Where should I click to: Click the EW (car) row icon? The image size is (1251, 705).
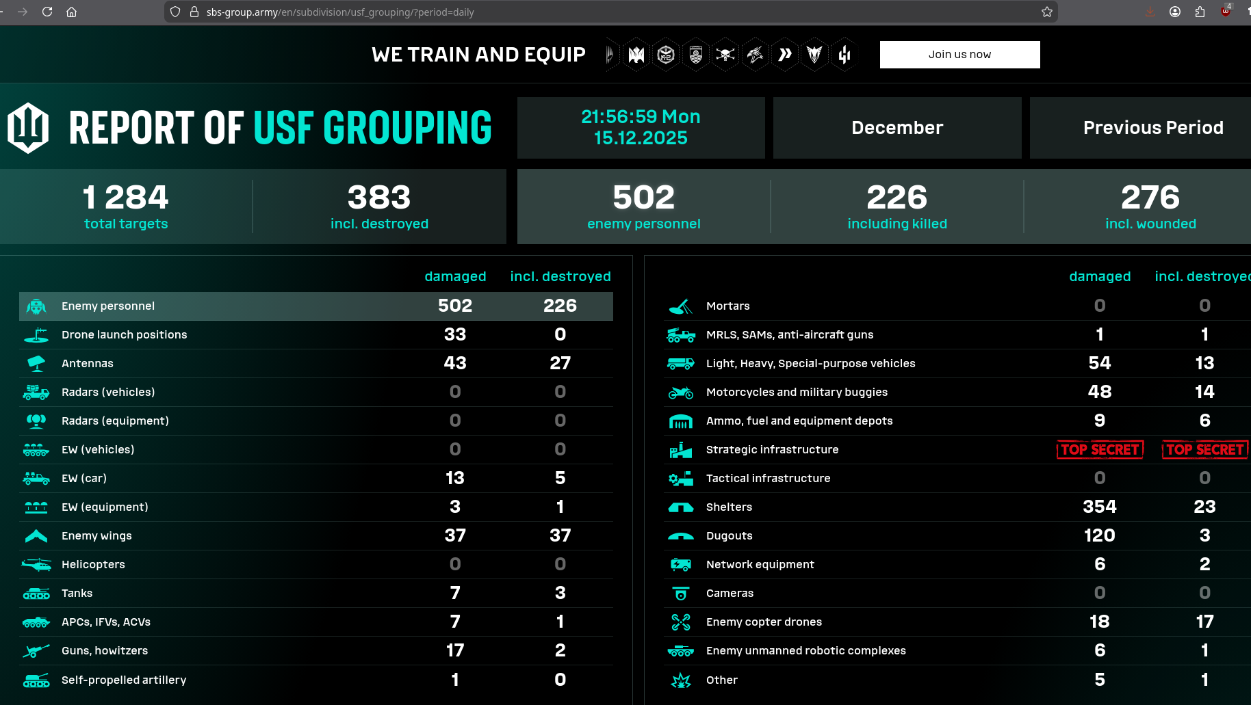(36, 479)
